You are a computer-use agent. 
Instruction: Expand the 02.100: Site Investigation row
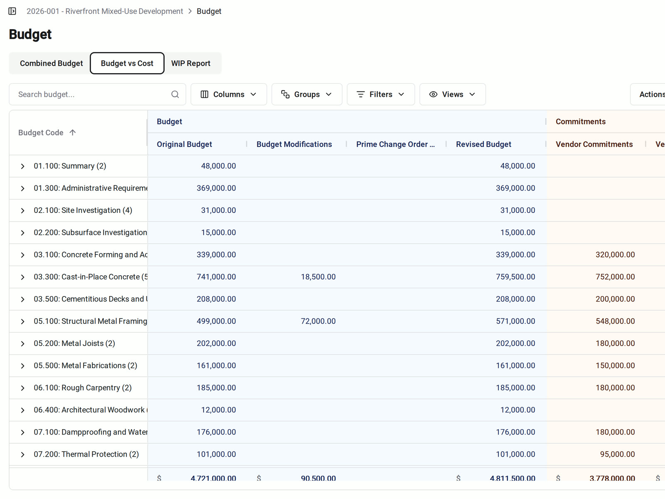(x=23, y=211)
